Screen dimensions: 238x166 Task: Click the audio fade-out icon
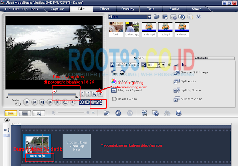(x=184, y=65)
